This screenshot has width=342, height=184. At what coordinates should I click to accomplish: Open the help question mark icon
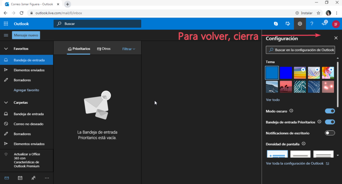coord(312,24)
